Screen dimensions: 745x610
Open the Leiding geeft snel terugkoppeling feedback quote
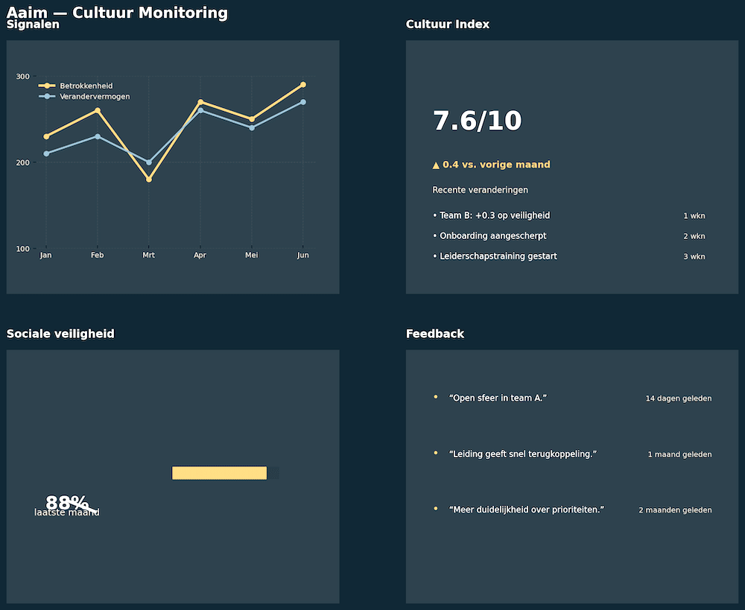(x=523, y=454)
